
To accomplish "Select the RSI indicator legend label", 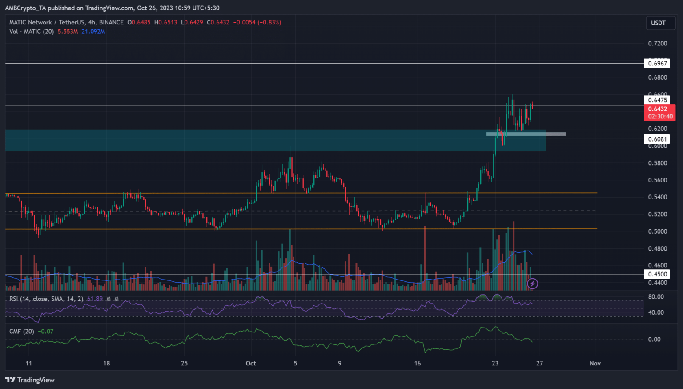I will coord(46,299).
